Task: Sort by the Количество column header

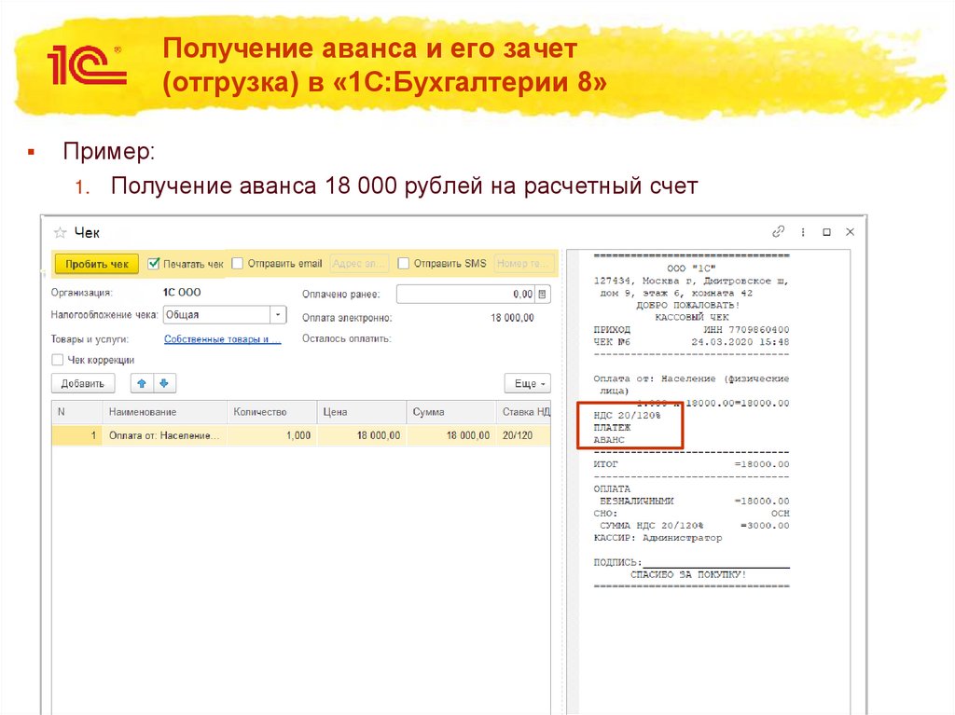Action: coord(271,412)
